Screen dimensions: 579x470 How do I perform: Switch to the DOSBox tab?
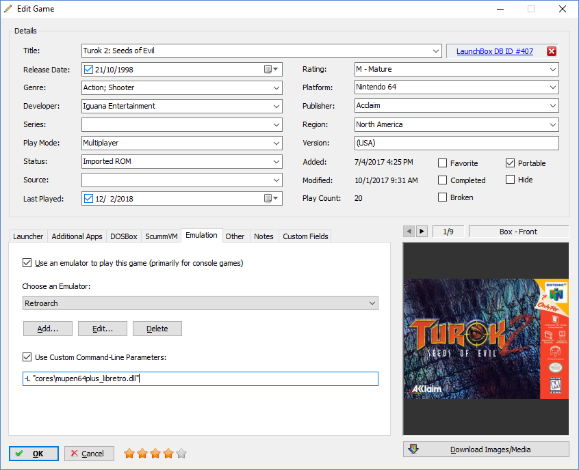point(124,236)
